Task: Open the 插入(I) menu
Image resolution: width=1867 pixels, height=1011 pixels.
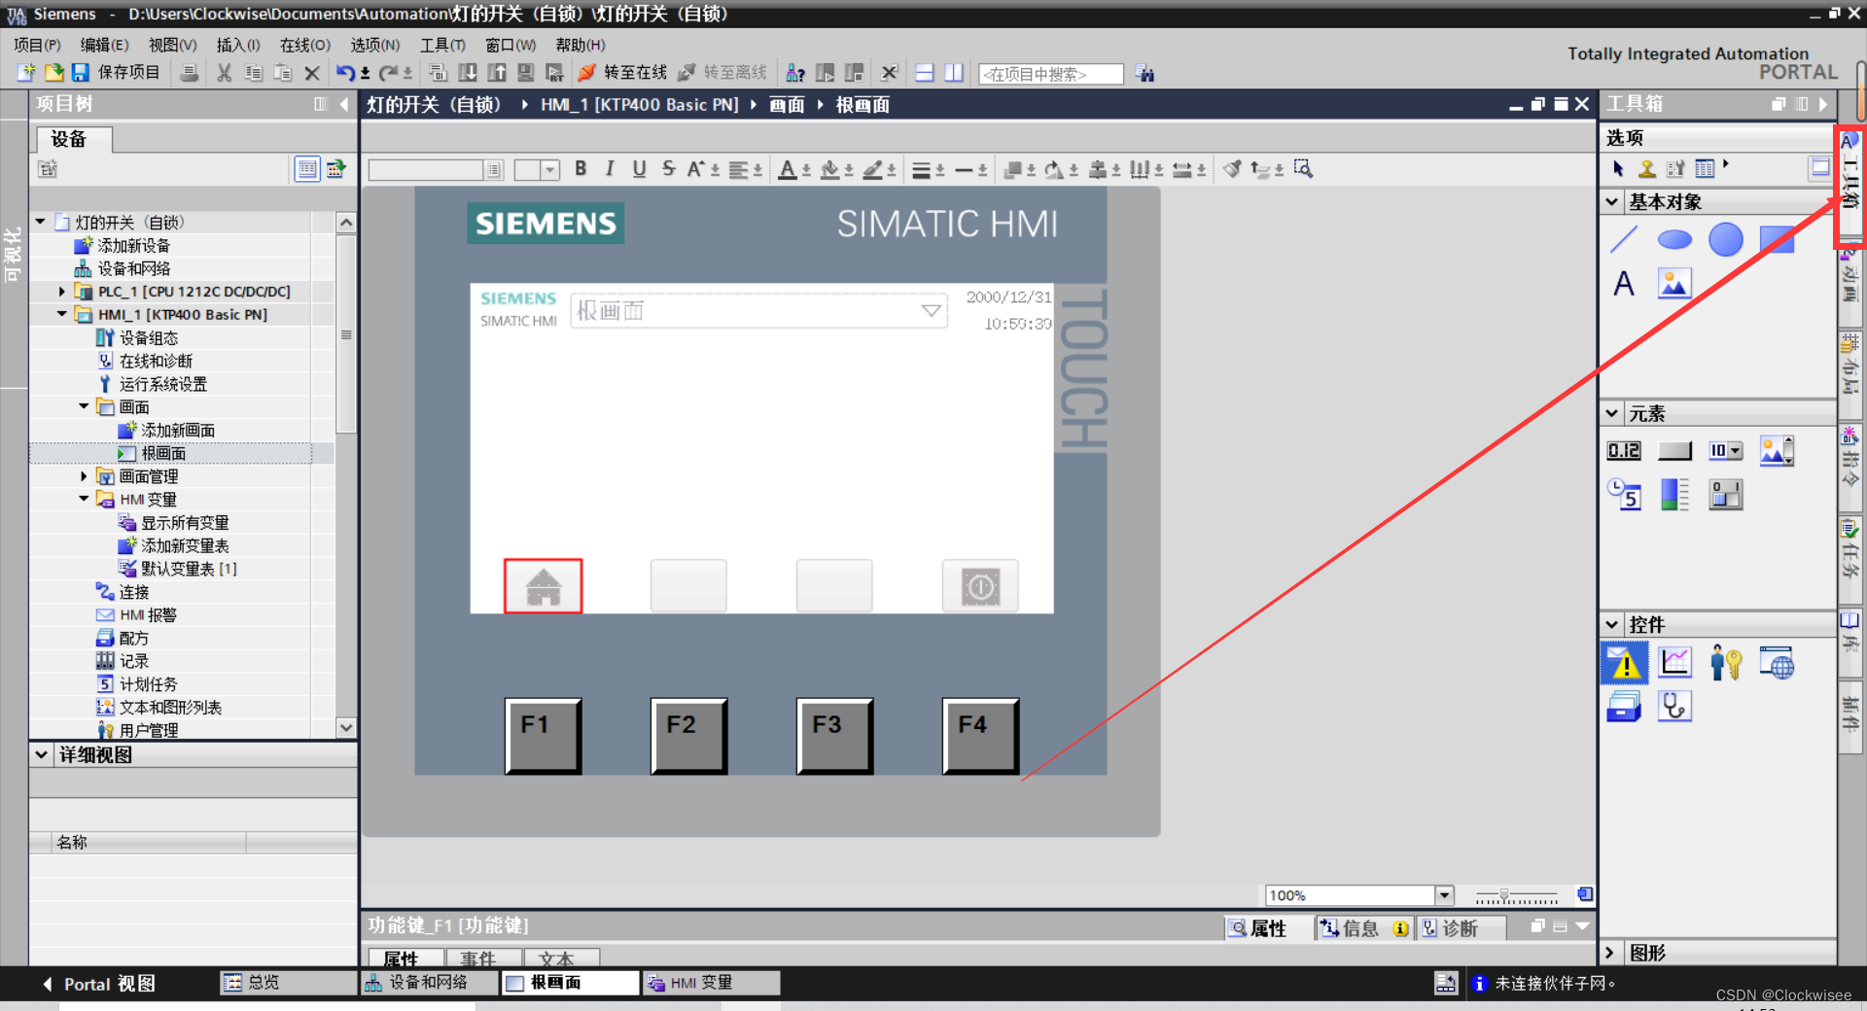Action: click(238, 45)
